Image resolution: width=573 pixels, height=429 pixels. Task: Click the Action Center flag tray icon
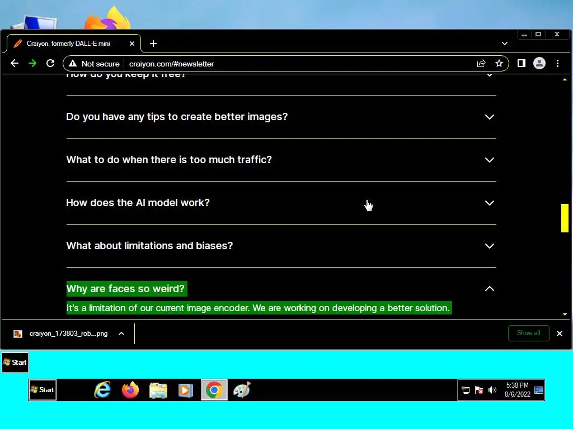tap(479, 390)
